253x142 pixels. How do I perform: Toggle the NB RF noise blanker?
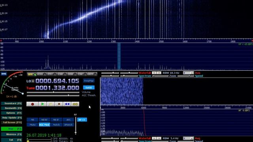(x=44, y=120)
